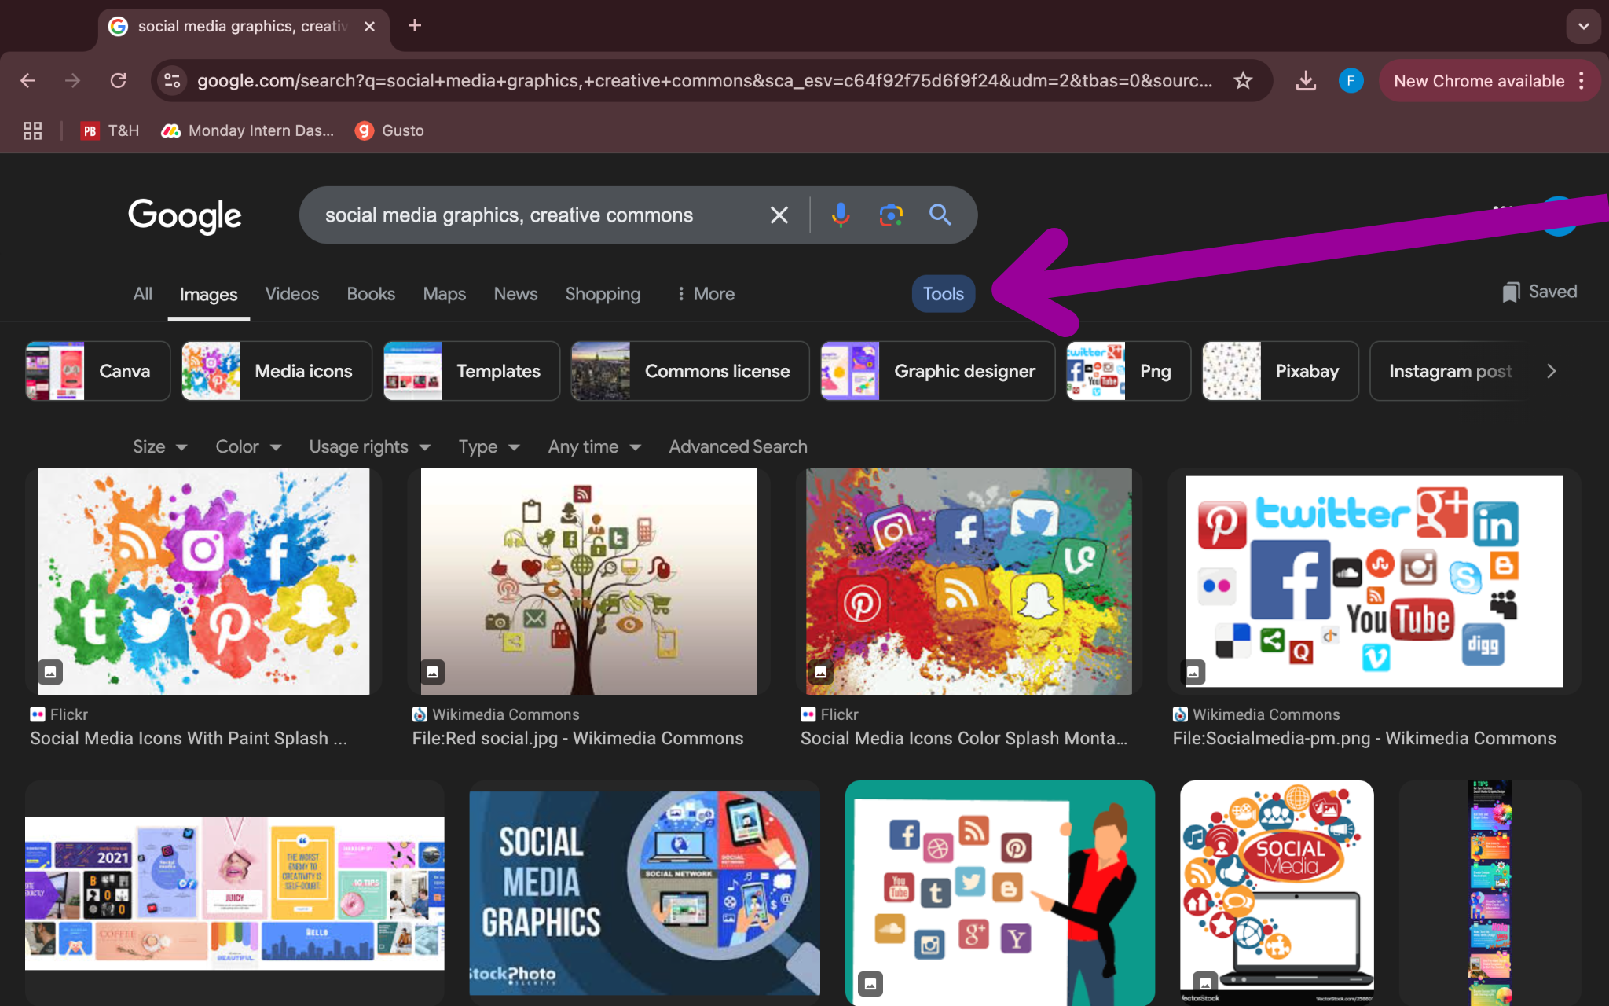Screen dimensions: 1609x1006
Task: Open site information icon in address bar
Action: pos(172,80)
